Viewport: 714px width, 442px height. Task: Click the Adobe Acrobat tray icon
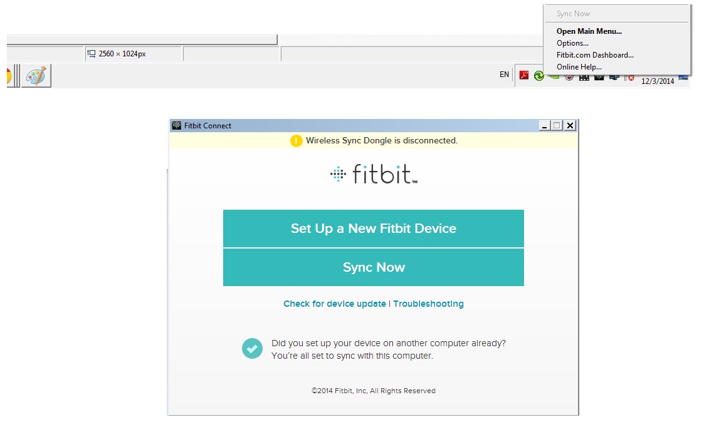[x=523, y=76]
